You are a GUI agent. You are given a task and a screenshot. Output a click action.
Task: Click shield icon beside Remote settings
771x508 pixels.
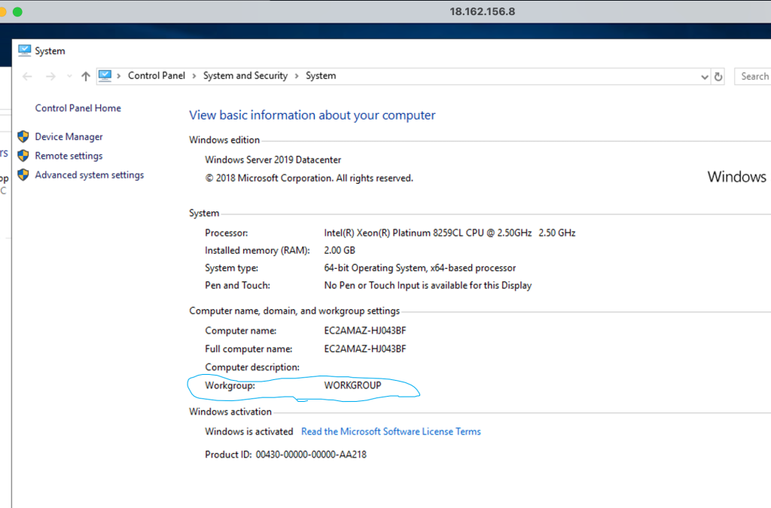point(23,156)
